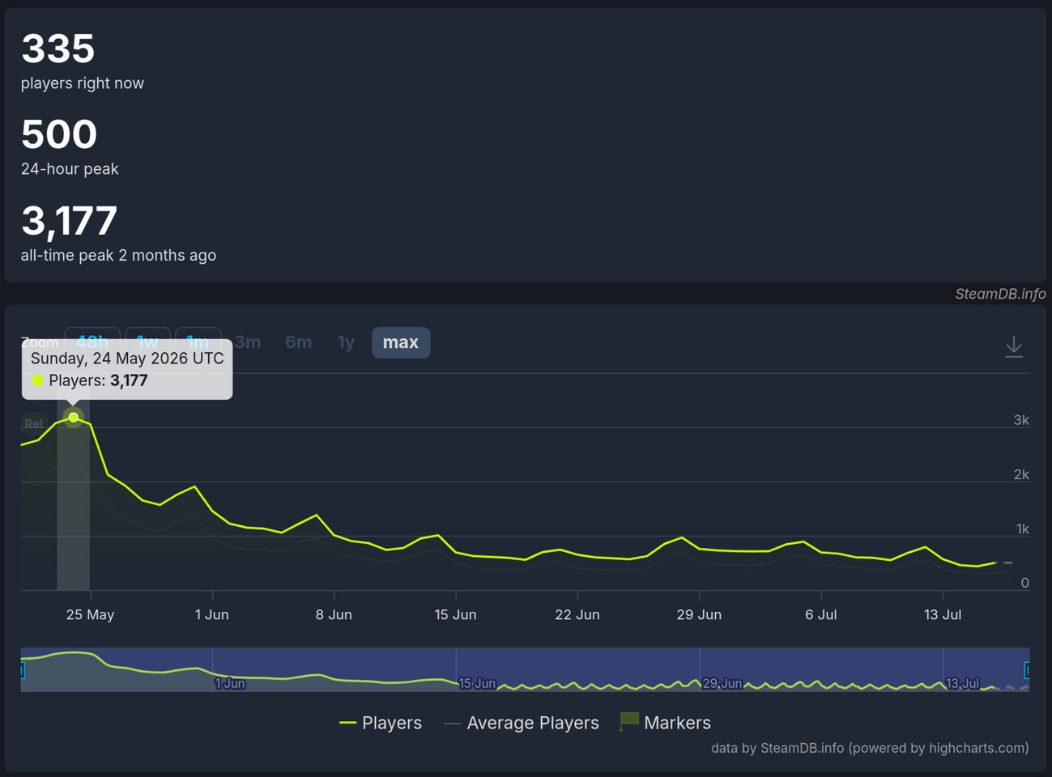Toggle the Players series in legend
The image size is (1052, 777).
point(381,723)
